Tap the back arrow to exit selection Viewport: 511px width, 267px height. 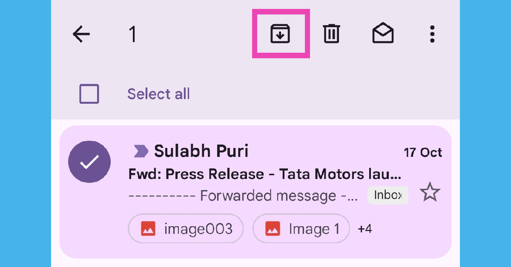pyautogui.click(x=81, y=34)
